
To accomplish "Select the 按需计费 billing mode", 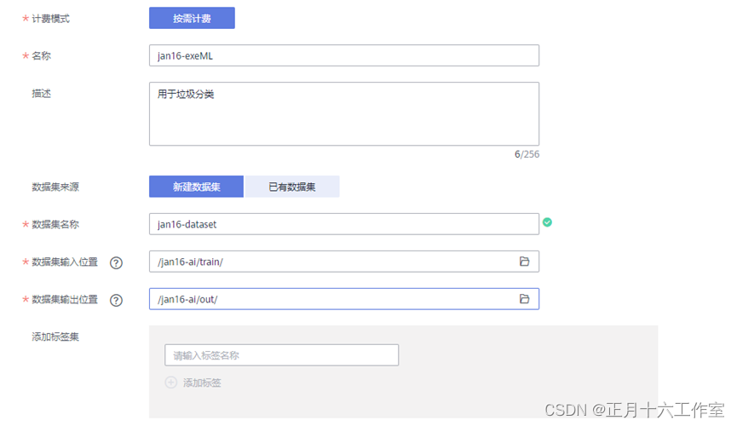I will pyautogui.click(x=192, y=18).
